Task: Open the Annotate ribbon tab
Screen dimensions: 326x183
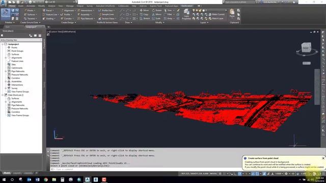Action: 31,6
